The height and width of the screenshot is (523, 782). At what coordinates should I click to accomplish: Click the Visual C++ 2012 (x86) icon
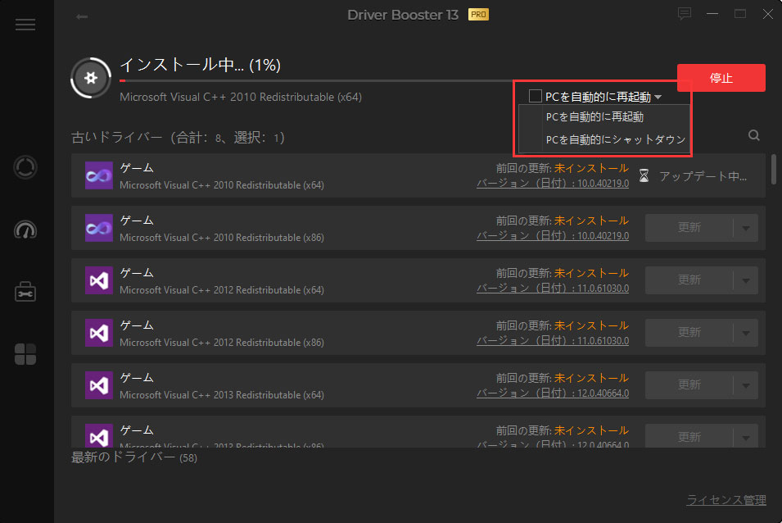tap(99, 332)
